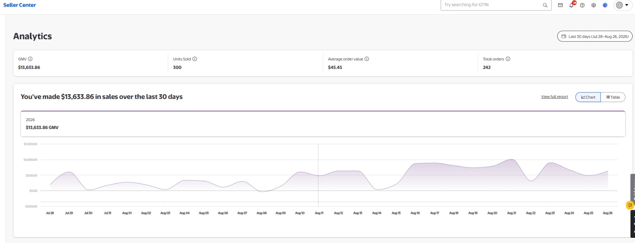The image size is (635, 243).
Task: Click the yellow 12 badge on right edge
Action: pos(630,205)
